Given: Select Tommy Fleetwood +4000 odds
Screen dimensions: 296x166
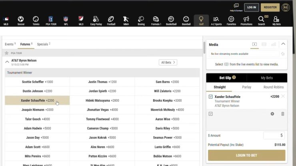Looking at the screenshot, I should pyautogui.click(x=102, y=119).
